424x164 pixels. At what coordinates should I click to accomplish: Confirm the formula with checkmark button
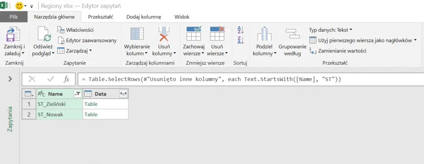pyautogui.click(x=50, y=79)
